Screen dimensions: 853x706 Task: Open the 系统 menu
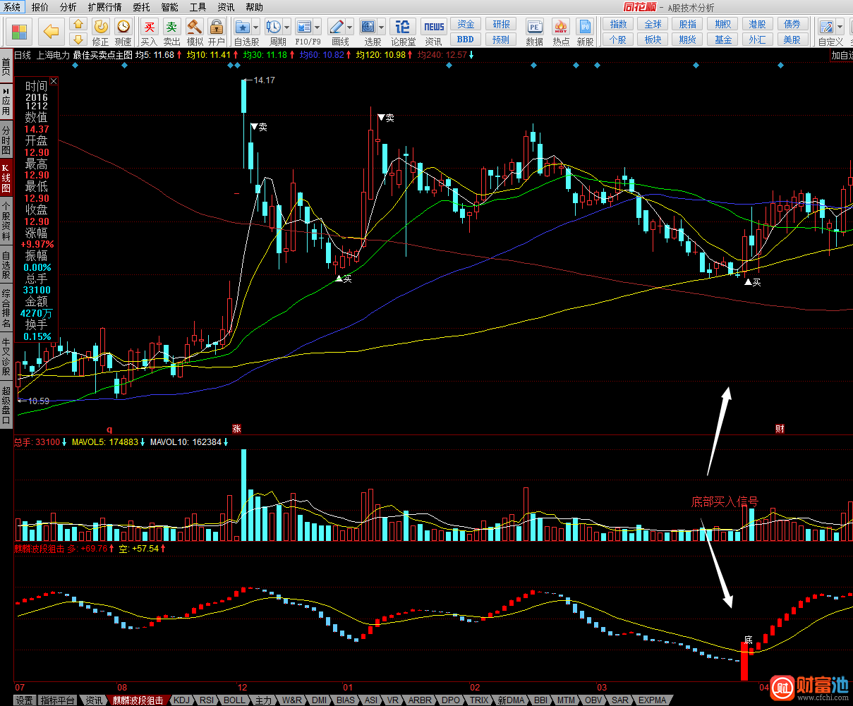click(x=13, y=7)
